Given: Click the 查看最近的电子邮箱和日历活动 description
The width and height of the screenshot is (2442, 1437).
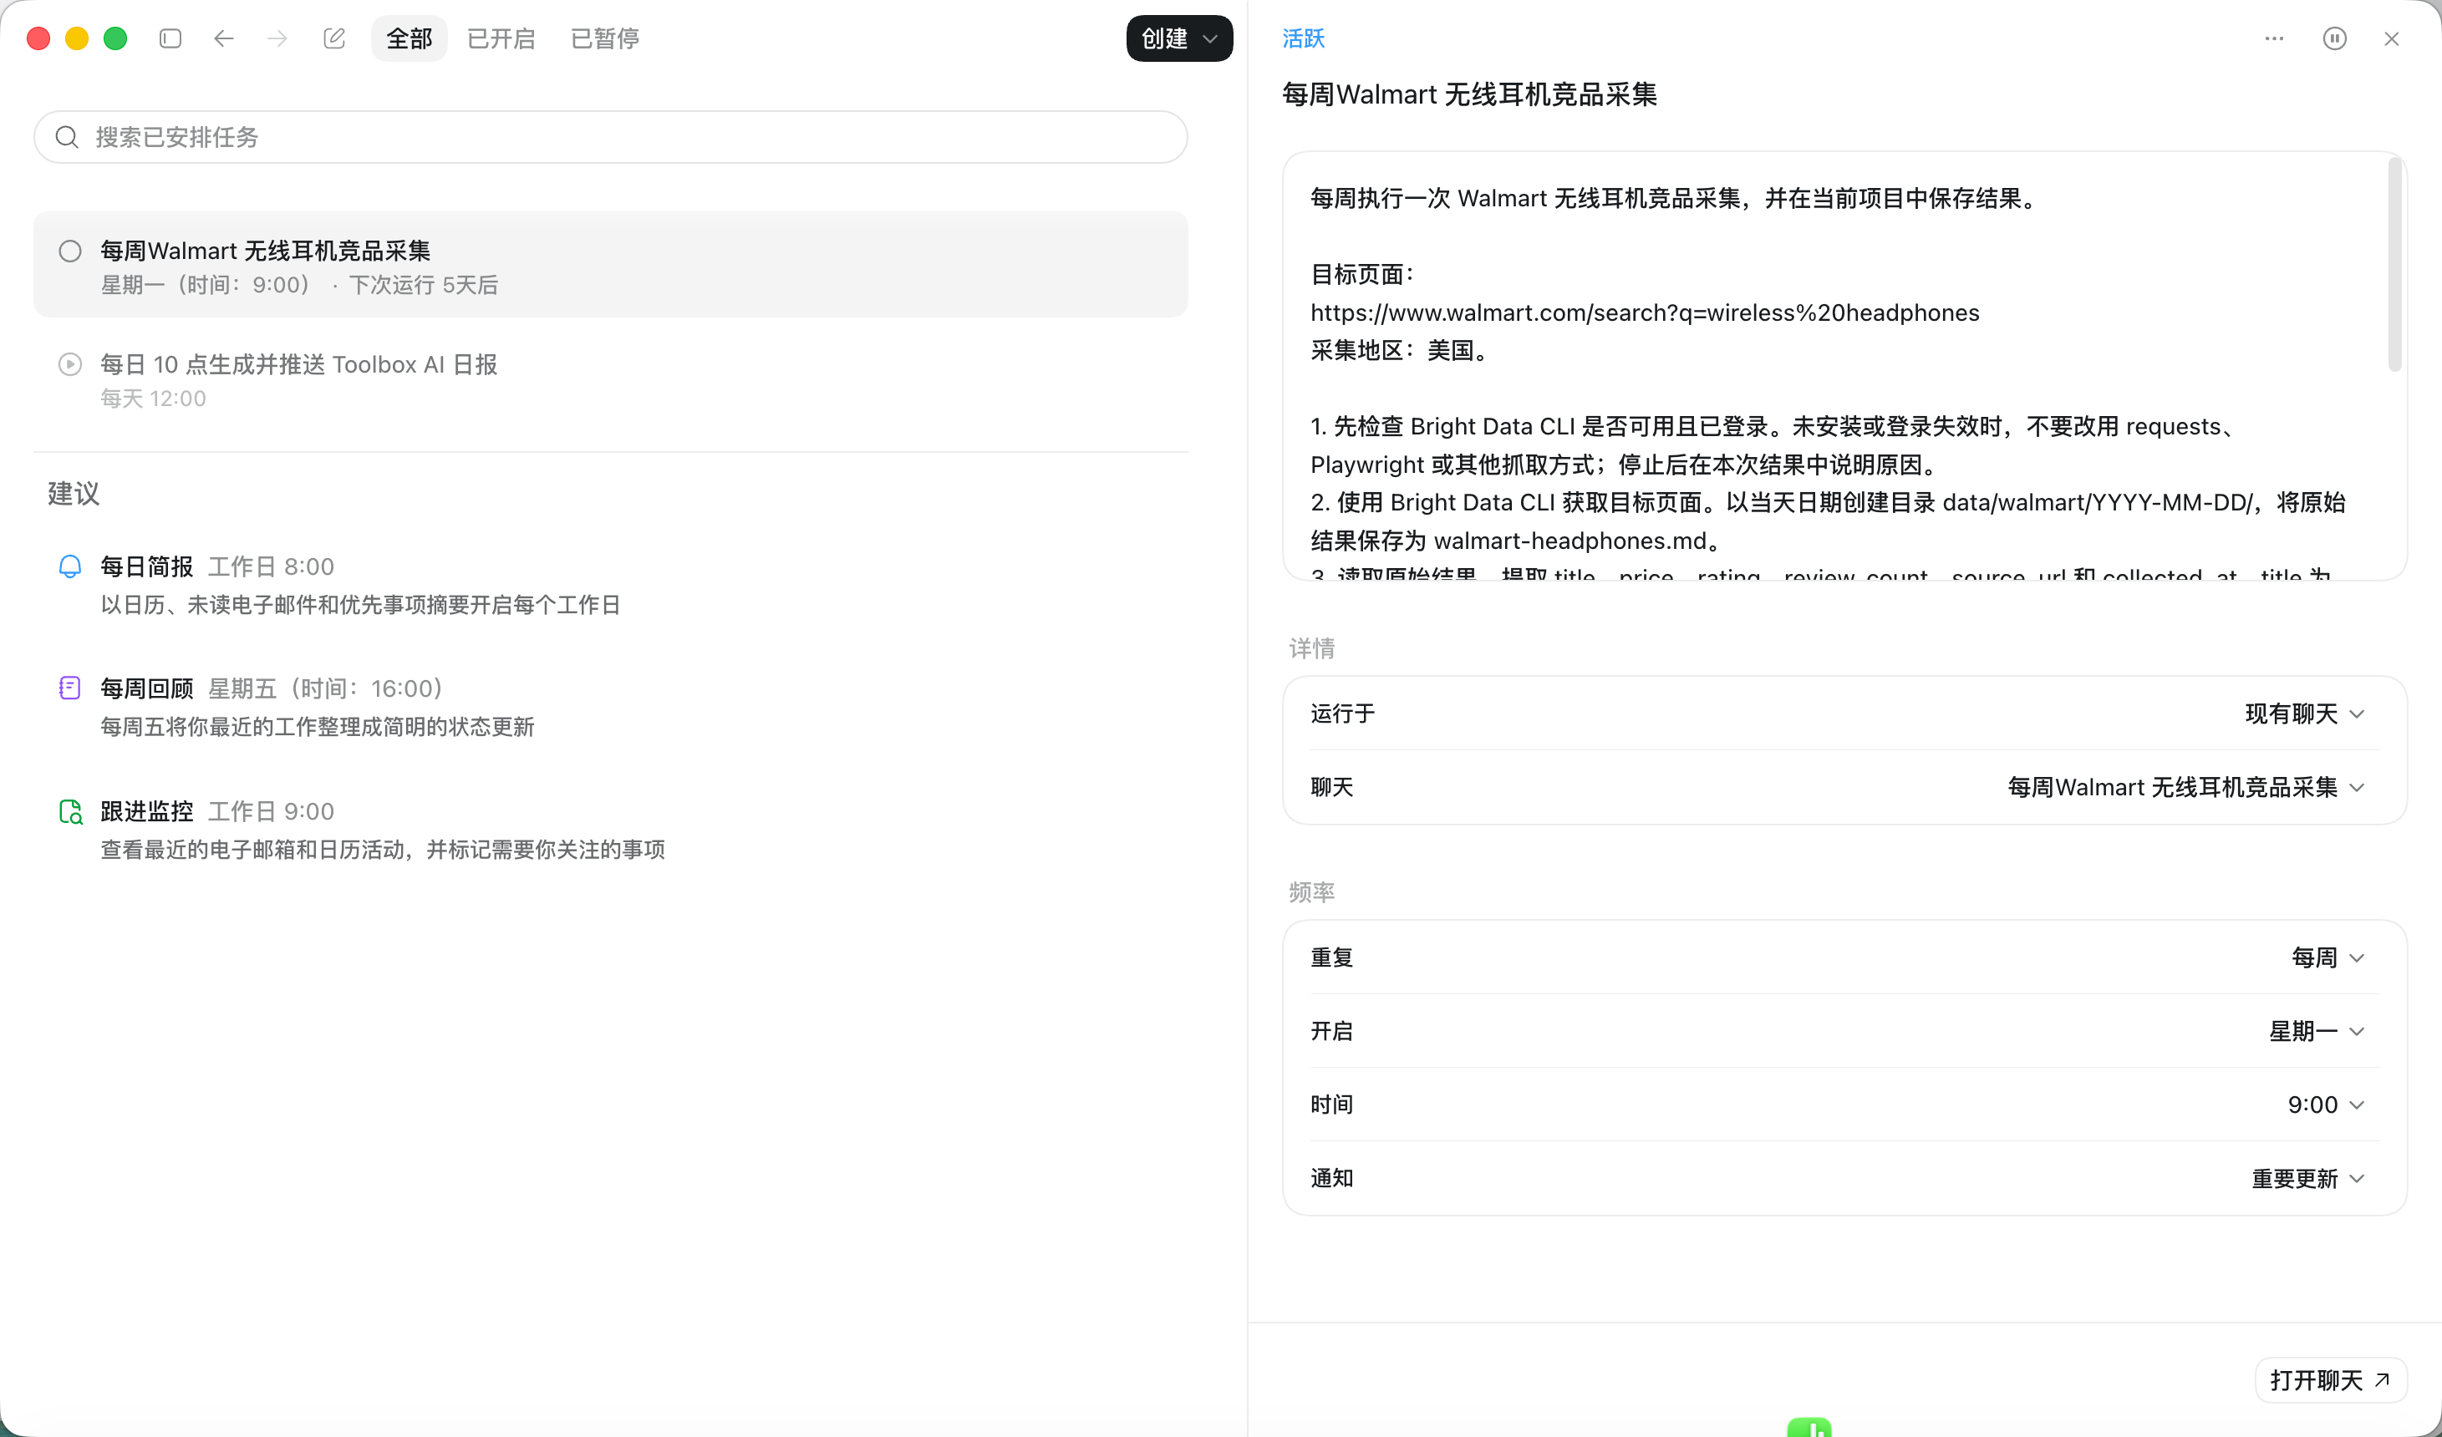Looking at the screenshot, I should (x=383, y=850).
